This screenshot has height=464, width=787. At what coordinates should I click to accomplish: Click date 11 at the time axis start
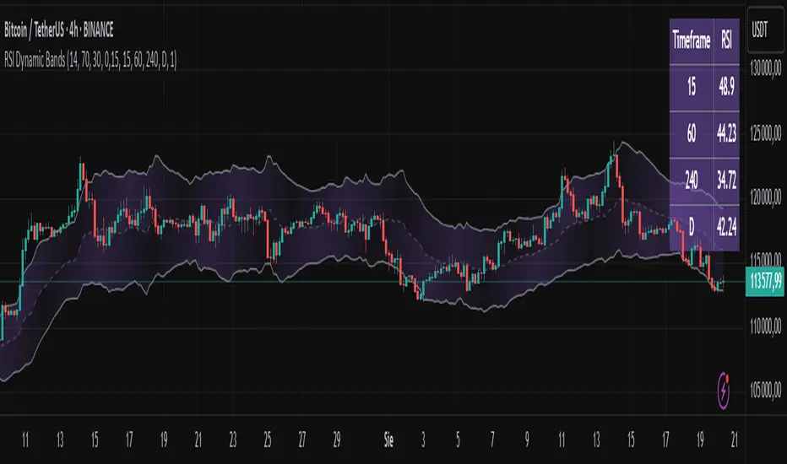25,440
